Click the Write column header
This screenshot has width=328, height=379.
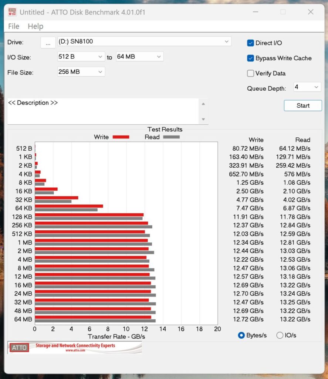[256, 140]
